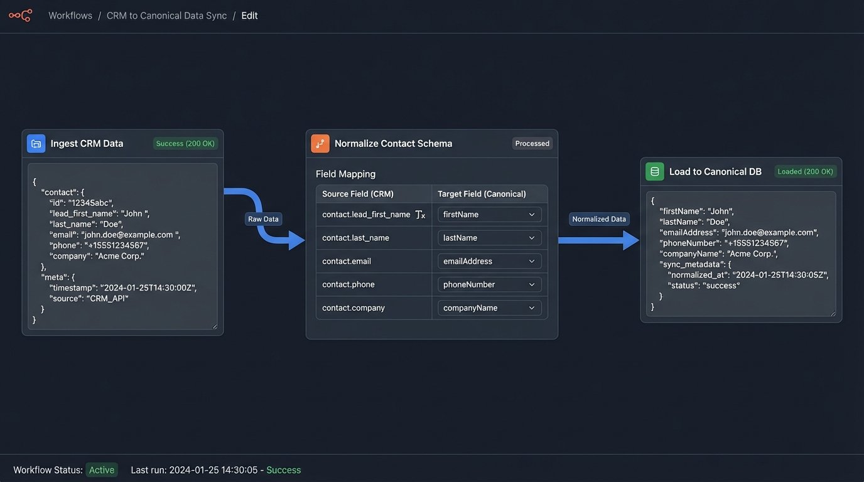Select the Edit breadcrumb item
864x482 pixels.
249,16
